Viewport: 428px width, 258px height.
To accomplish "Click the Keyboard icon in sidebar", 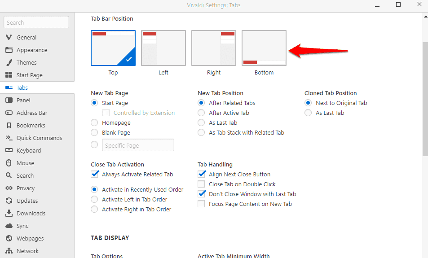I will pyautogui.click(x=9, y=150).
